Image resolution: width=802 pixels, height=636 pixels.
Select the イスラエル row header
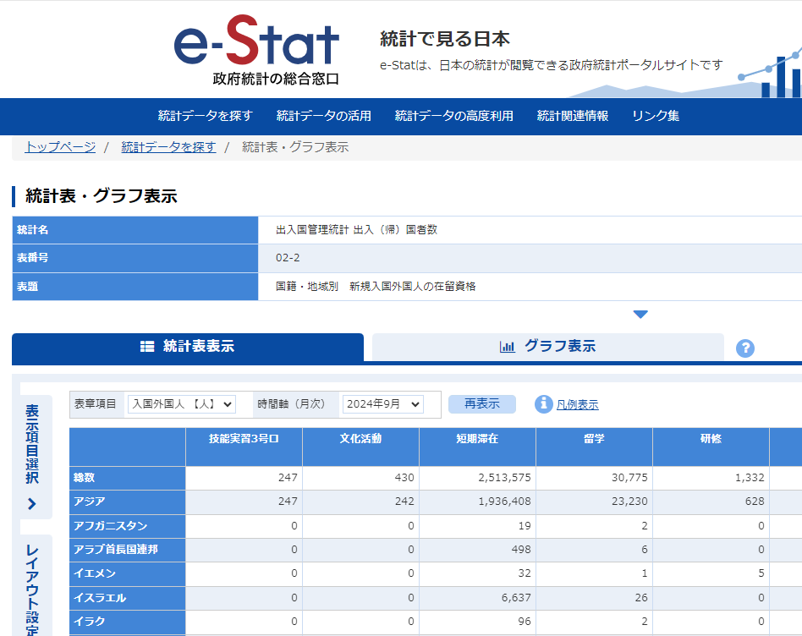click(x=128, y=598)
